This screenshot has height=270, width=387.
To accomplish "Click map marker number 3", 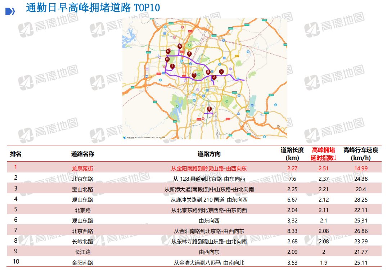I will [214, 77].
